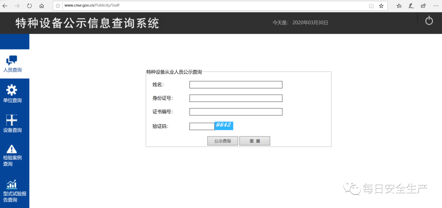
Task: Open 检验案例查询 warning icon
Action: pyautogui.click(x=12, y=149)
